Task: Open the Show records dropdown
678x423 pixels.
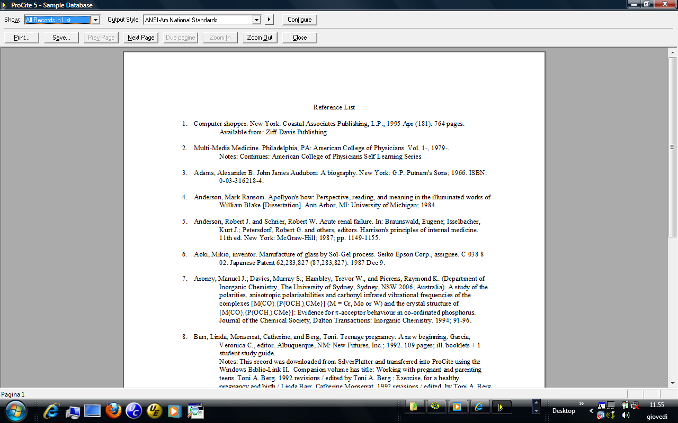Action: (95, 20)
